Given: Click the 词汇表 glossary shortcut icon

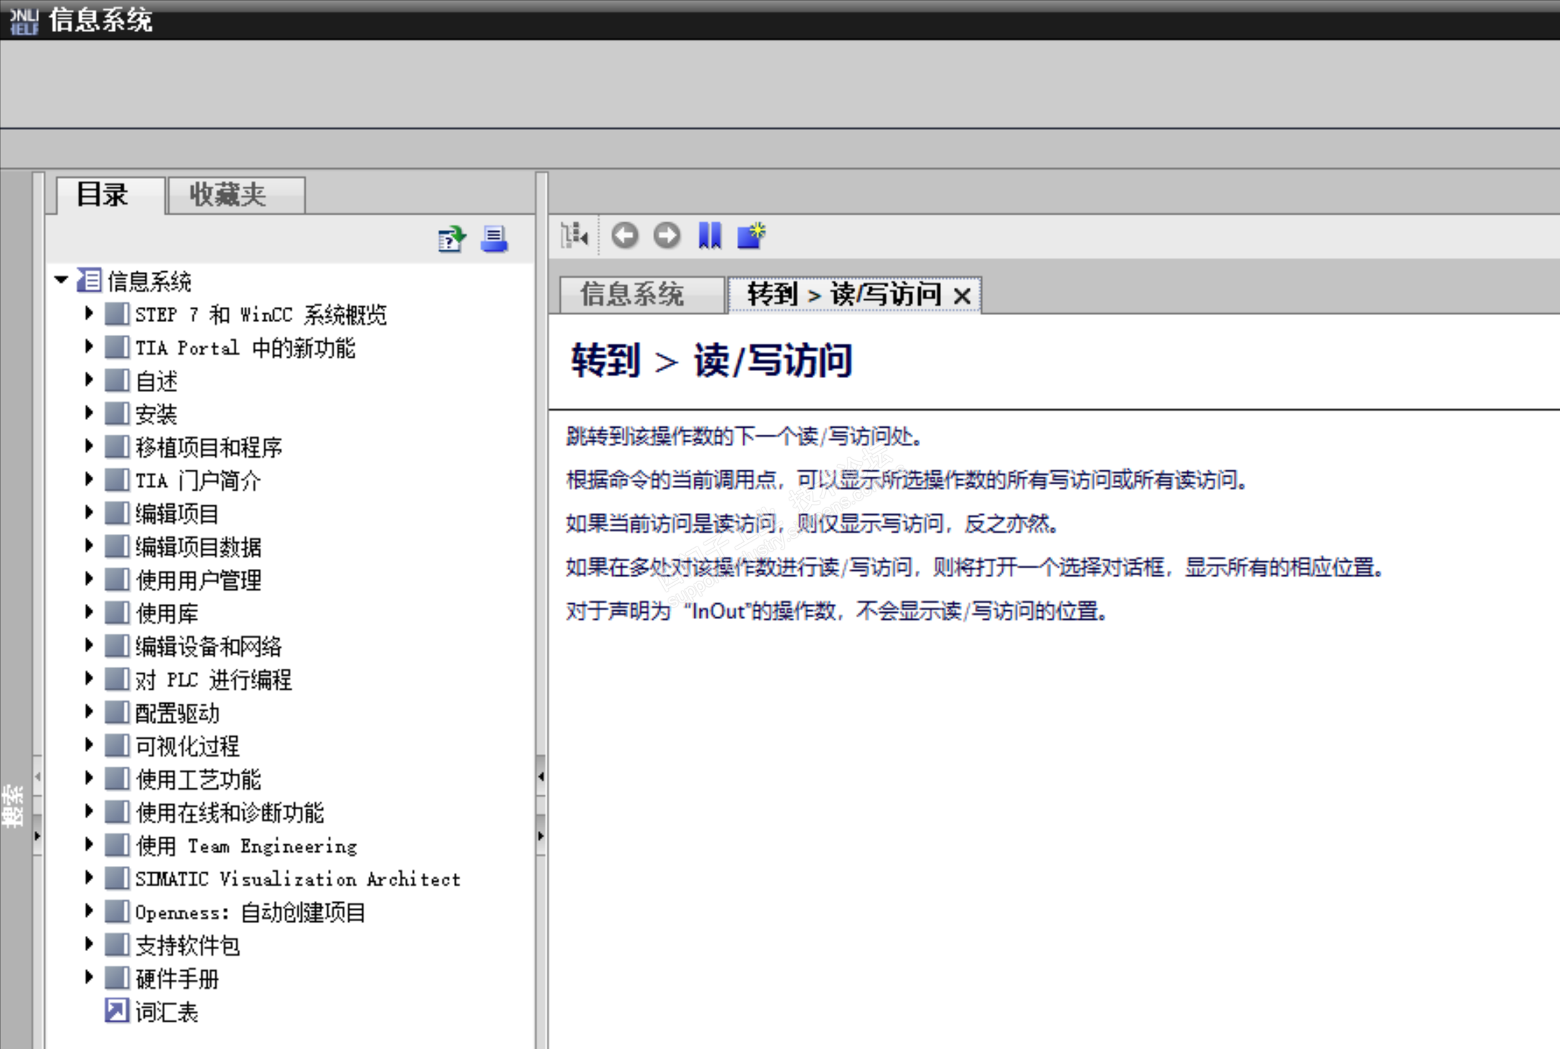Looking at the screenshot, I should 117,1011.
